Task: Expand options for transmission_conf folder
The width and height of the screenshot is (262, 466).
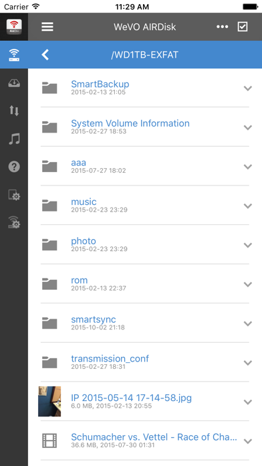Action: tap(248, 363)
